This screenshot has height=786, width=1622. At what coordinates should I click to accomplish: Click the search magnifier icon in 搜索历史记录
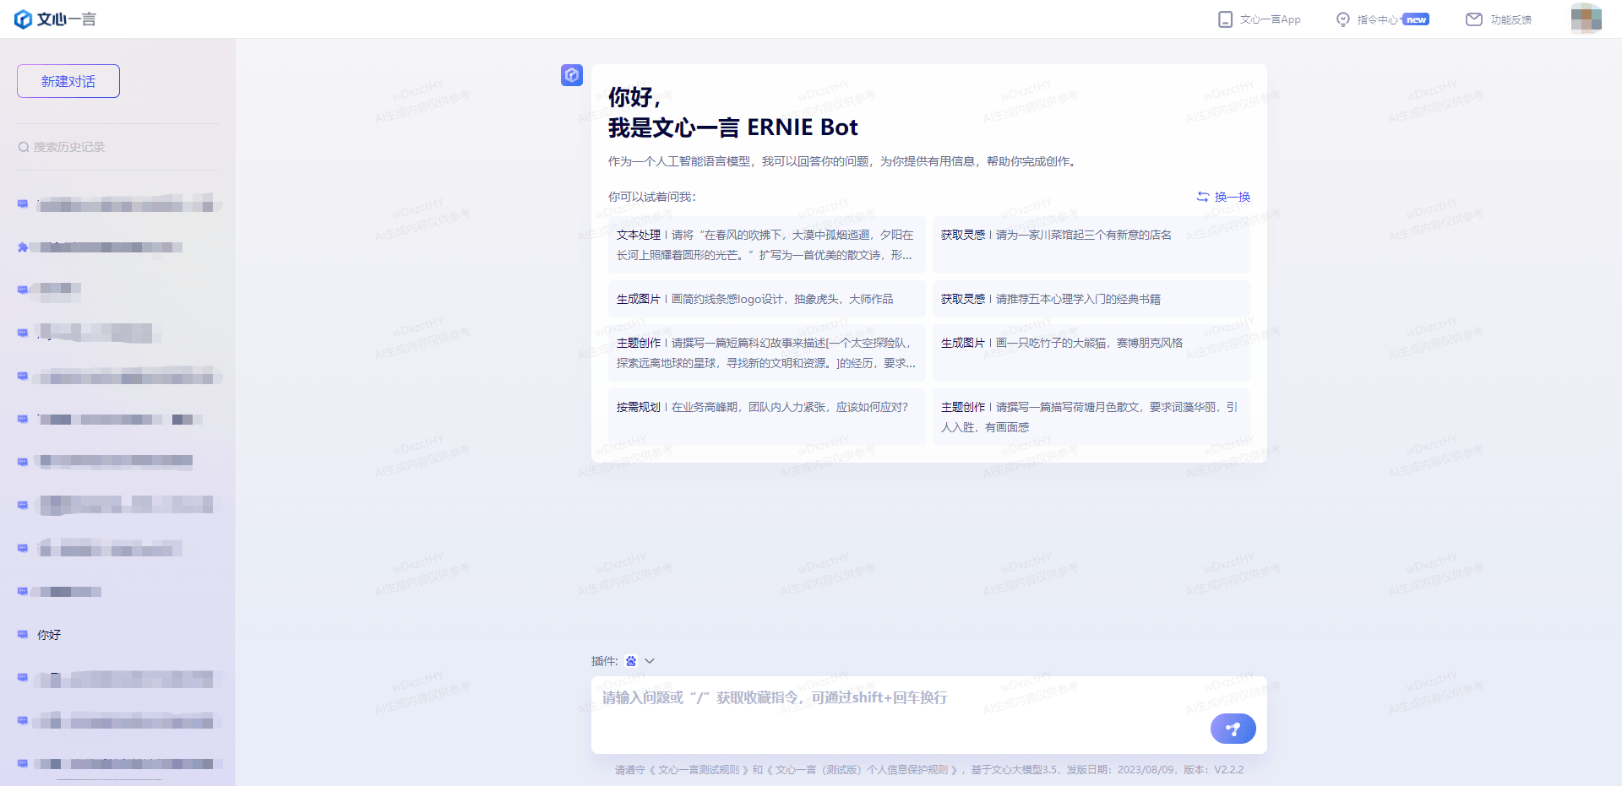[x=24, y=145]
